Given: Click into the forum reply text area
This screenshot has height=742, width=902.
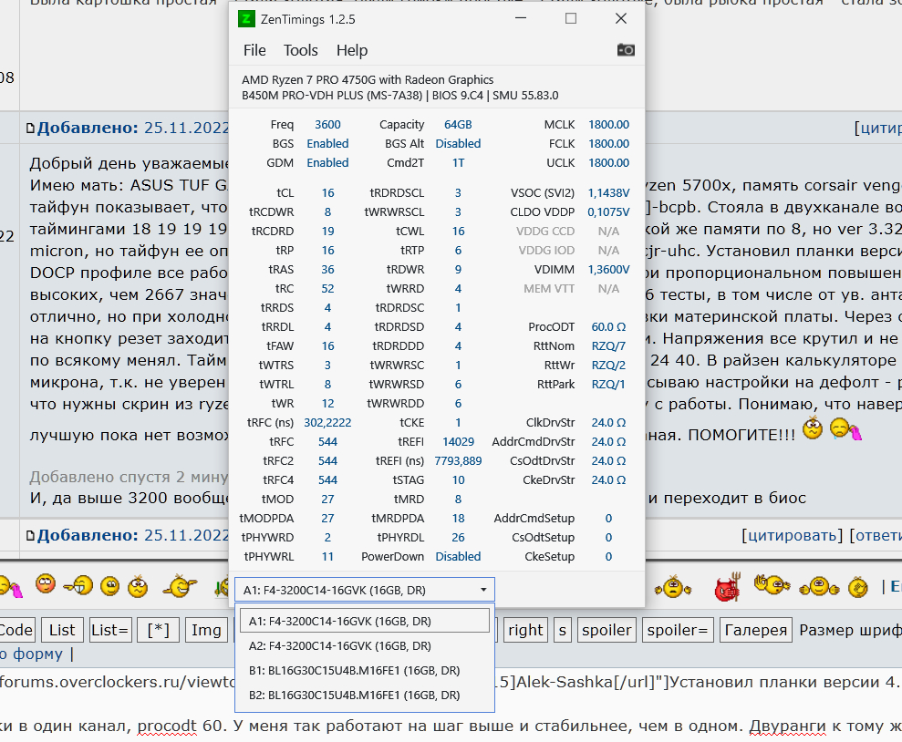Looking at the screenshot, I should (x=451, y=704).
